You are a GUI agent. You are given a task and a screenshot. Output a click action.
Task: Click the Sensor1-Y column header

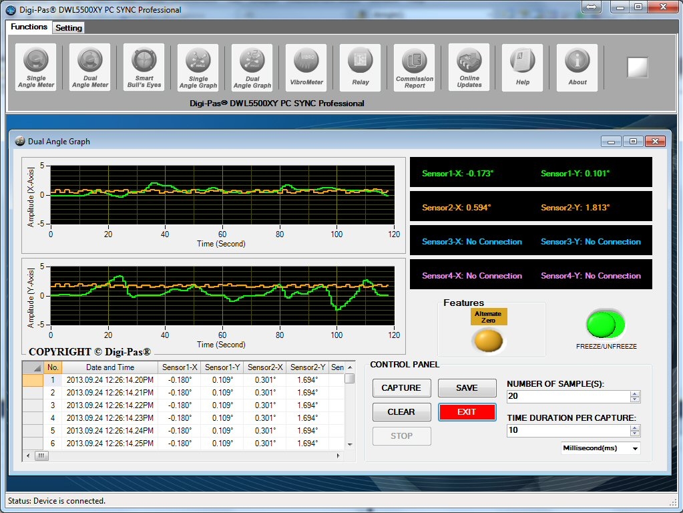point(222,367)
